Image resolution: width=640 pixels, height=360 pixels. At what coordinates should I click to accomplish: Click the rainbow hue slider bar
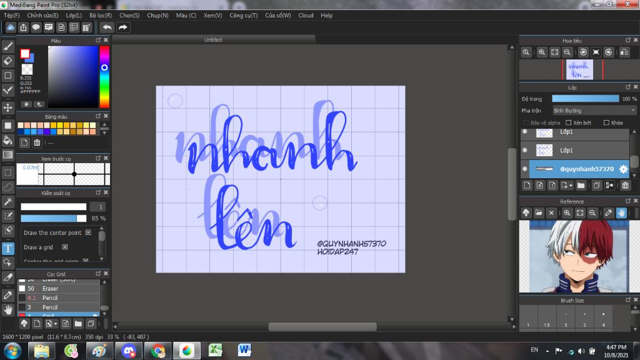(x=104, y=76)
